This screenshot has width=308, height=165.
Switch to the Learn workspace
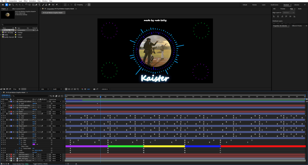264,5
